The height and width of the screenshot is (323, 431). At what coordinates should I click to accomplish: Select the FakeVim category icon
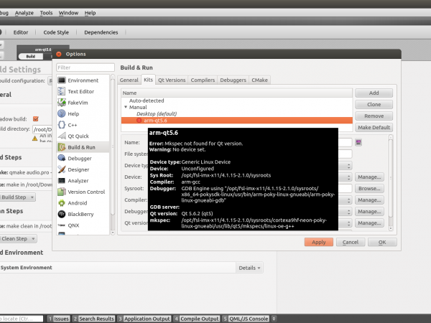coord(62,103)
